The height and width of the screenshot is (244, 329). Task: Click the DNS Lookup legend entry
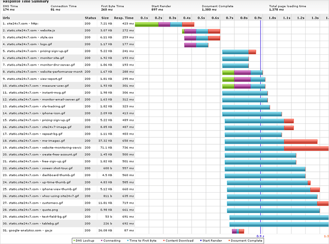tap(84, 241)
